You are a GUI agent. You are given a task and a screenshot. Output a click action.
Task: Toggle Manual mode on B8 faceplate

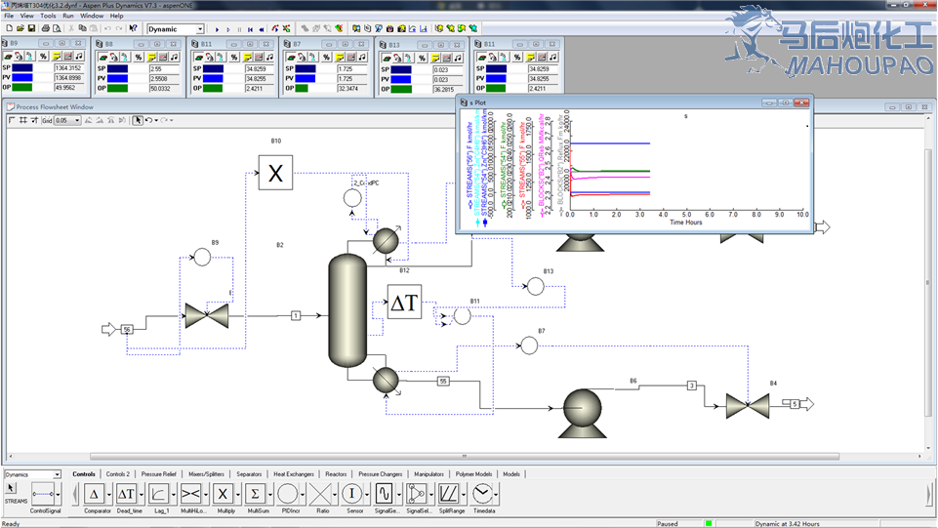point(113,57)
